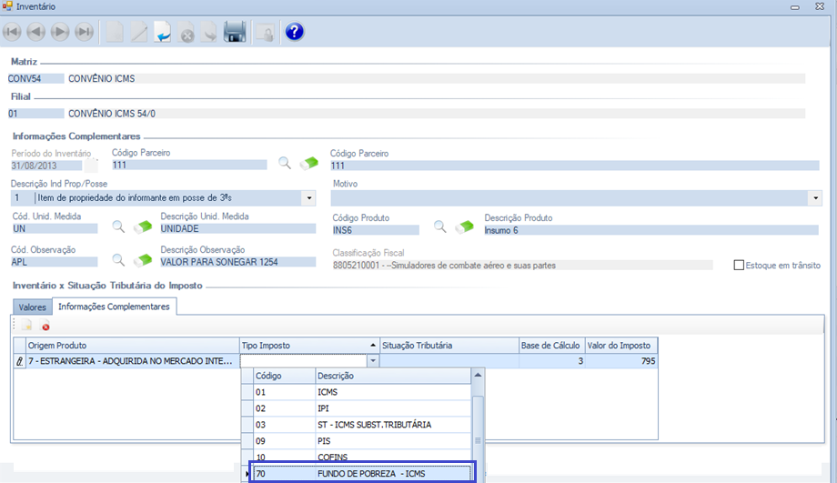
Task: Go to the first record navigation button
Action: (13, 33)
